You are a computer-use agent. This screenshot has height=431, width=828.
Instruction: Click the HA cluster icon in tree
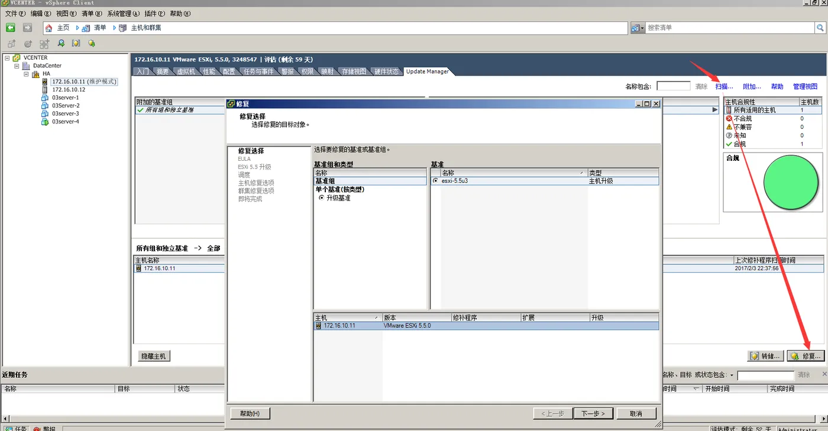point(35,74)
